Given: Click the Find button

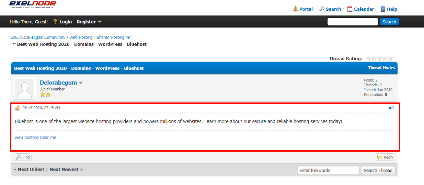Looking at the screenshot, I should 23,157.
